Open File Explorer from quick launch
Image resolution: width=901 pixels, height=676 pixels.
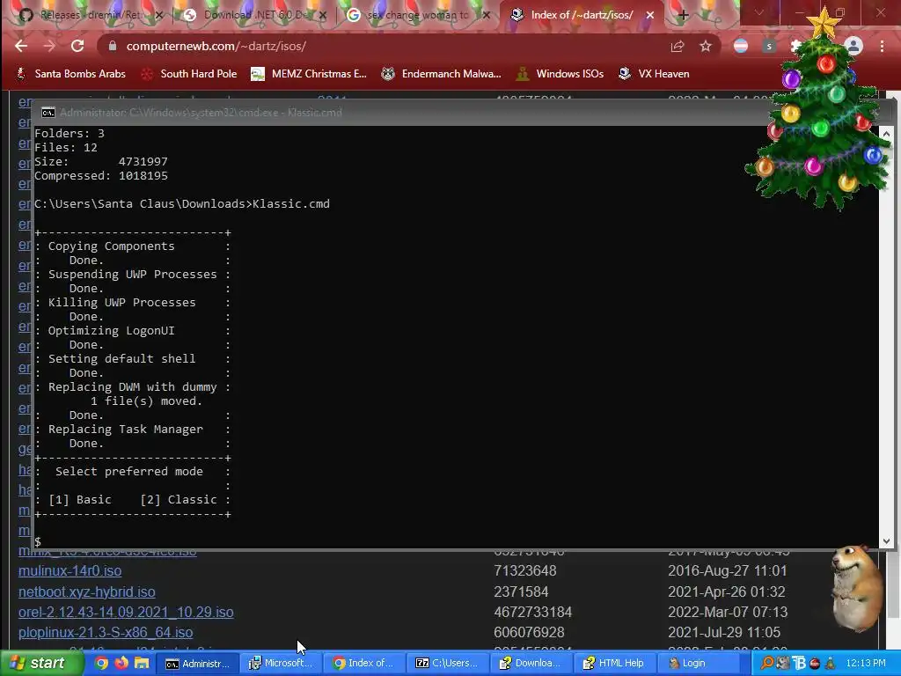[x=142, y=664]
